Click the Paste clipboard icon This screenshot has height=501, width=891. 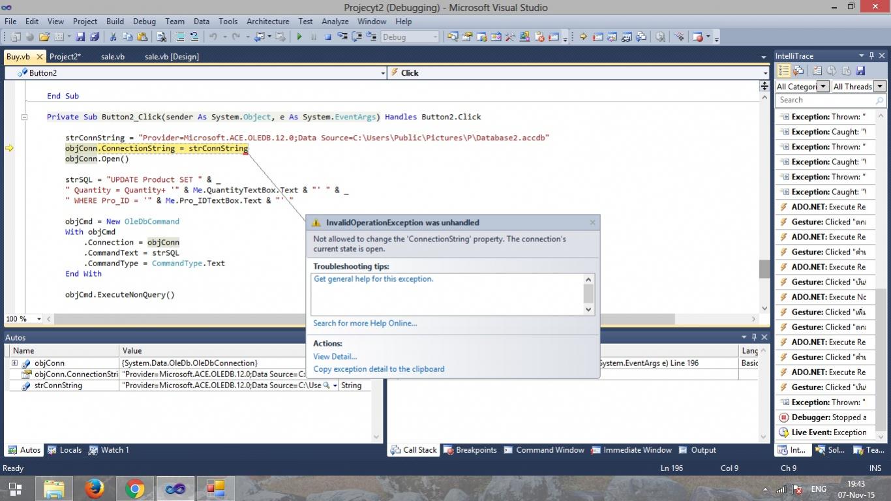point(142,37)
